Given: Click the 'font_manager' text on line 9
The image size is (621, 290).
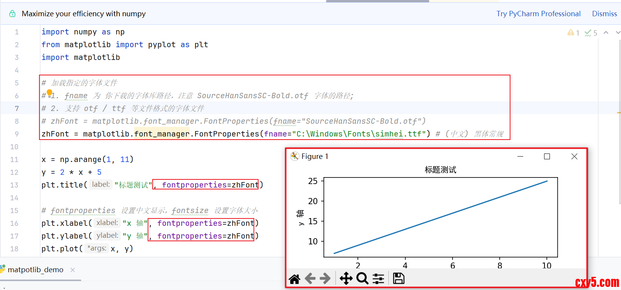Looking at the screenshot, I should 162,134.
